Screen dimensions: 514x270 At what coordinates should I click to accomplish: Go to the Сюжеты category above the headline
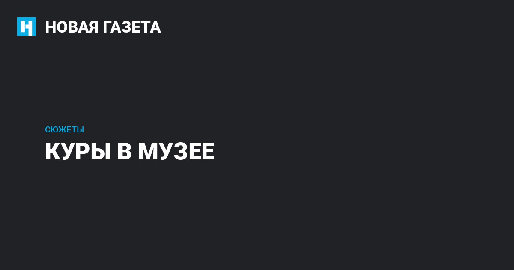click(64, 129)
